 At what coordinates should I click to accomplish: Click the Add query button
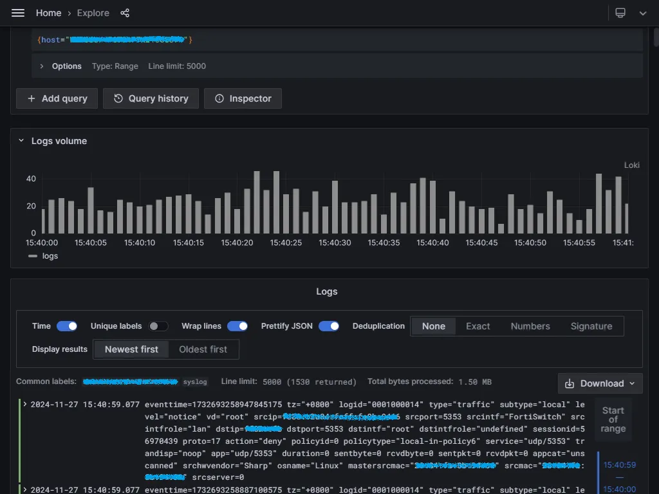(57, 98)
